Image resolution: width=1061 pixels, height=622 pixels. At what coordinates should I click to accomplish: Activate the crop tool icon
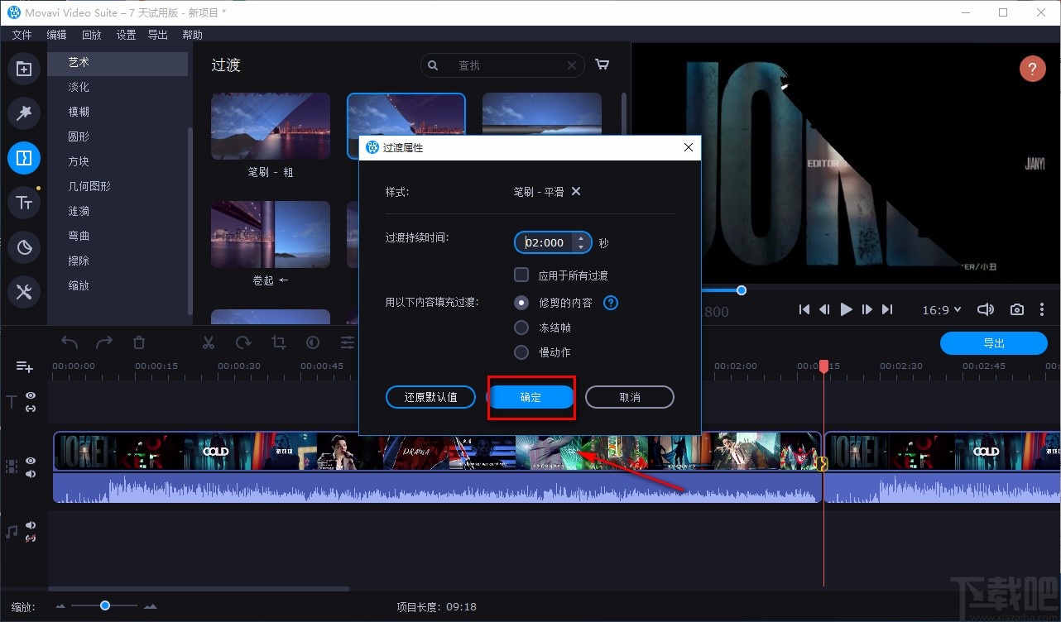coord(278,342)
